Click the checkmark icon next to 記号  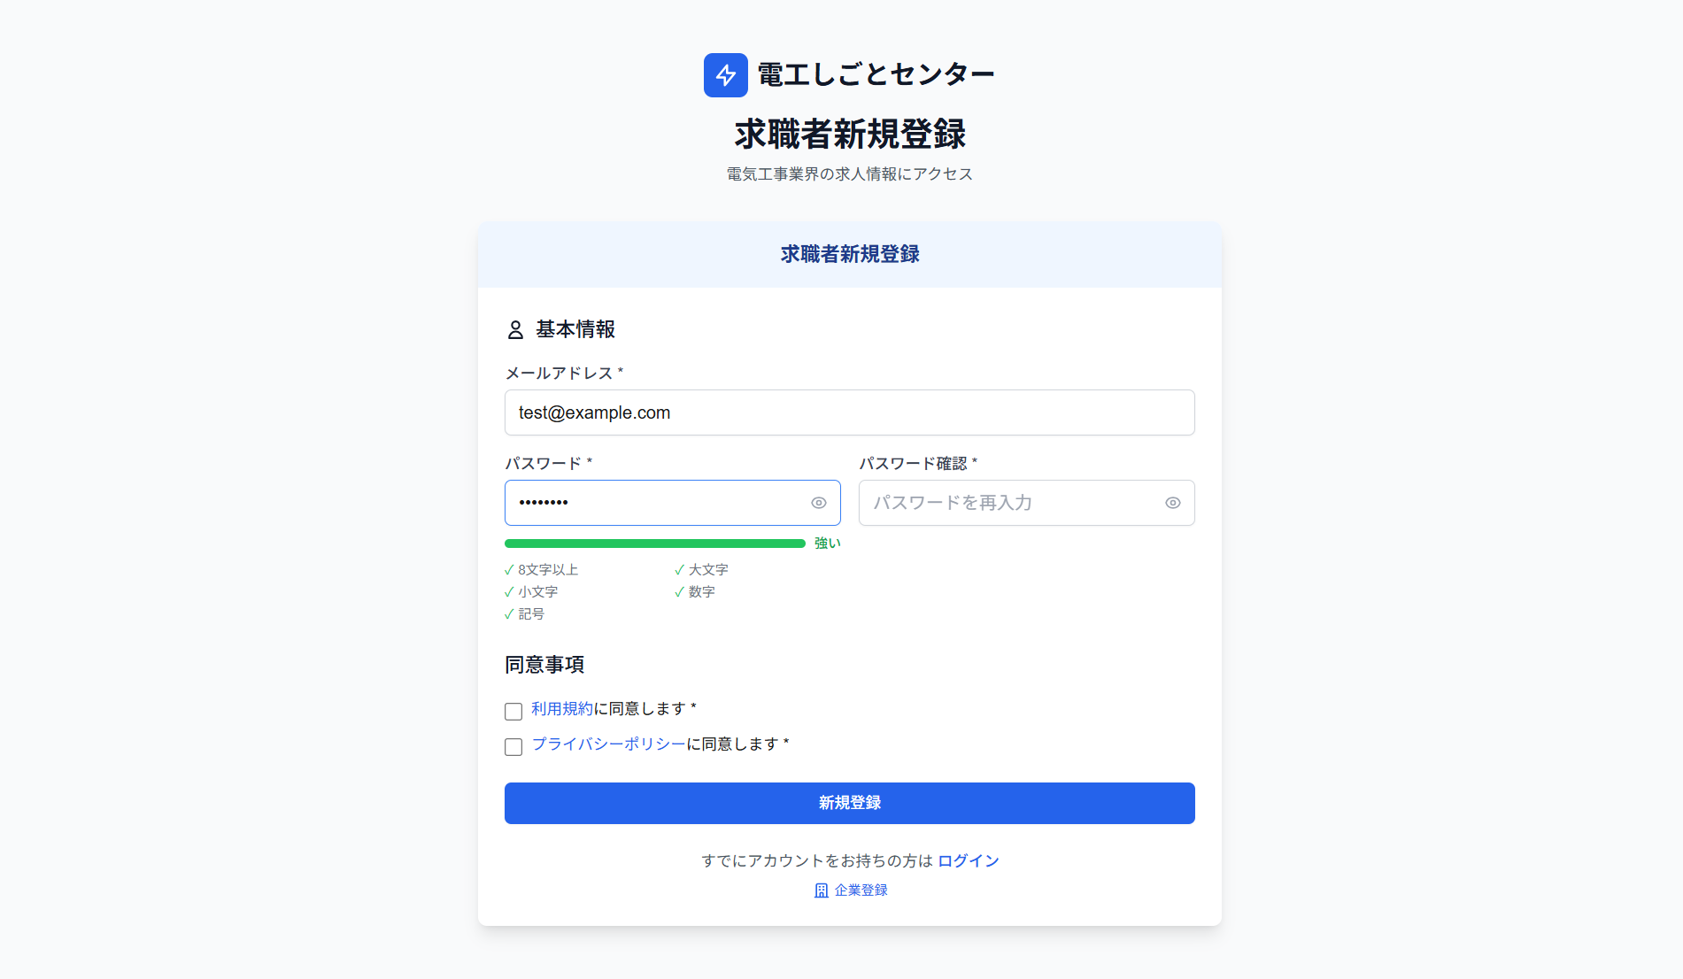click(x=508, y=613)
